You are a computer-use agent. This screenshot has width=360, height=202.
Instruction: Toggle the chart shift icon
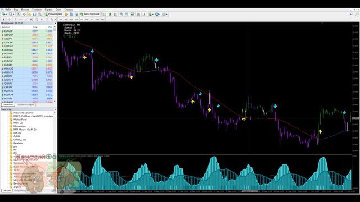point(144,14)
